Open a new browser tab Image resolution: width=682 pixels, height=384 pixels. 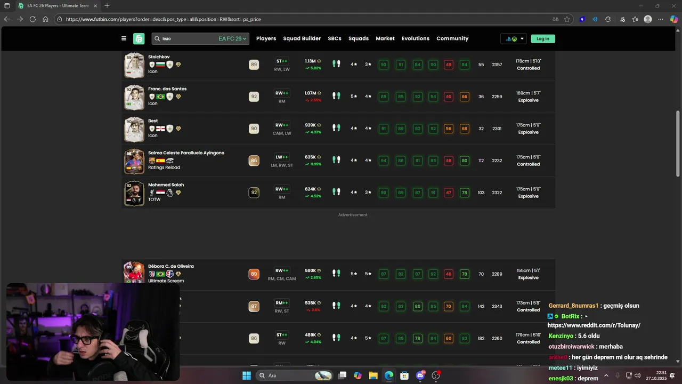click(107, 6)
